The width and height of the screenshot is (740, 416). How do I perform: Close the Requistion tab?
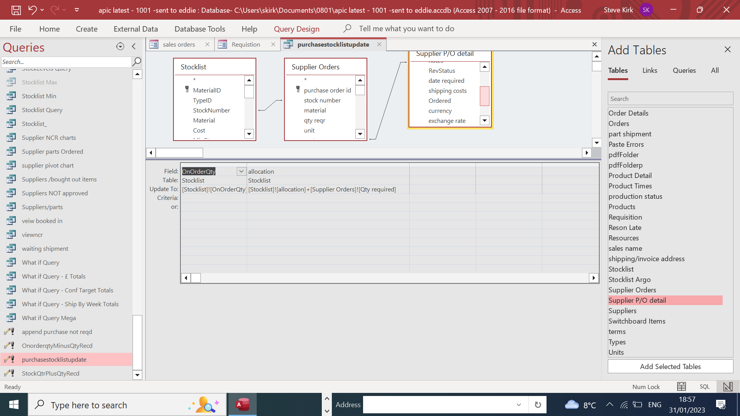pos(273,44)
